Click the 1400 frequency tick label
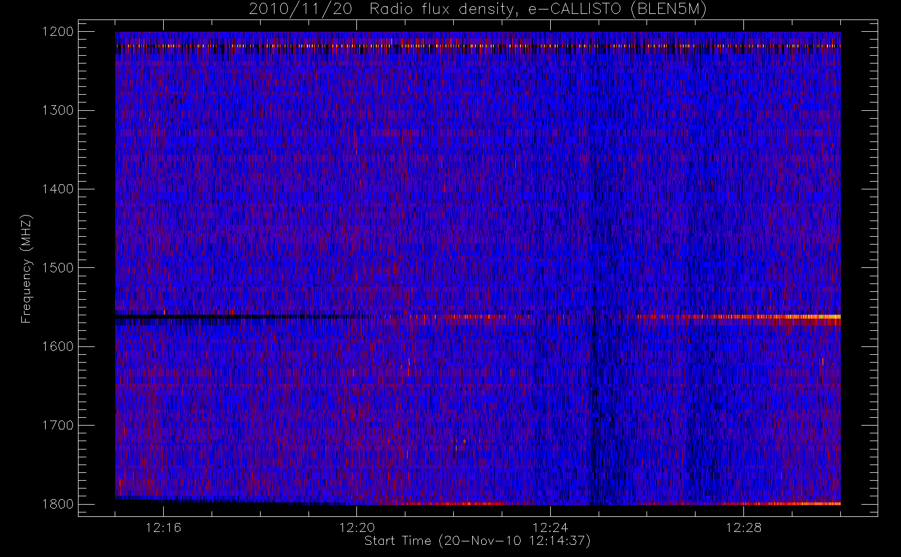This screenshot has height=557, width=901. coord(58,189)
